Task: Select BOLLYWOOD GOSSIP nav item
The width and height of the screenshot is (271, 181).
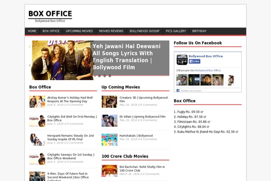Action: pyautogui.click(x=145, y=31)
